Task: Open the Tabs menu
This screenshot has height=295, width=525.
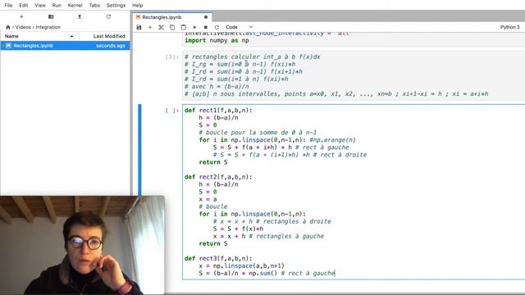Action: click(x=94, y=6)
